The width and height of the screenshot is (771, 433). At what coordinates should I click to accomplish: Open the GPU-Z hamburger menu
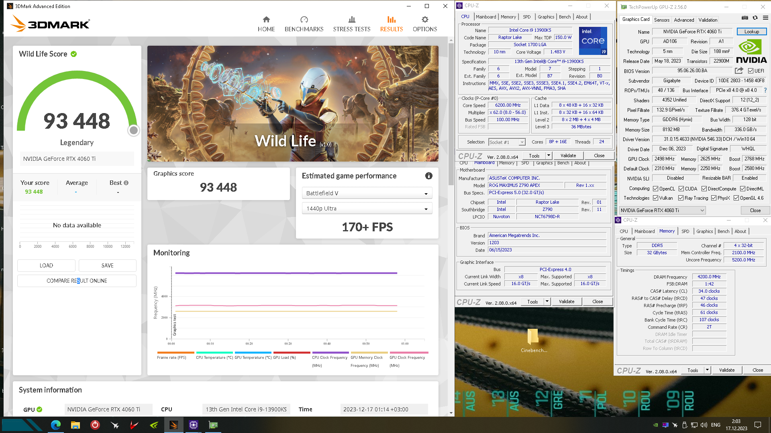765,18
